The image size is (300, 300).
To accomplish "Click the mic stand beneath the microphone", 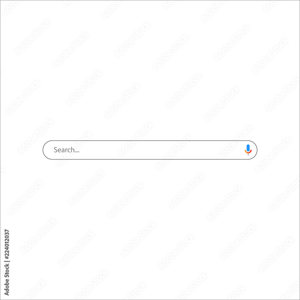I will pos(248,154).
